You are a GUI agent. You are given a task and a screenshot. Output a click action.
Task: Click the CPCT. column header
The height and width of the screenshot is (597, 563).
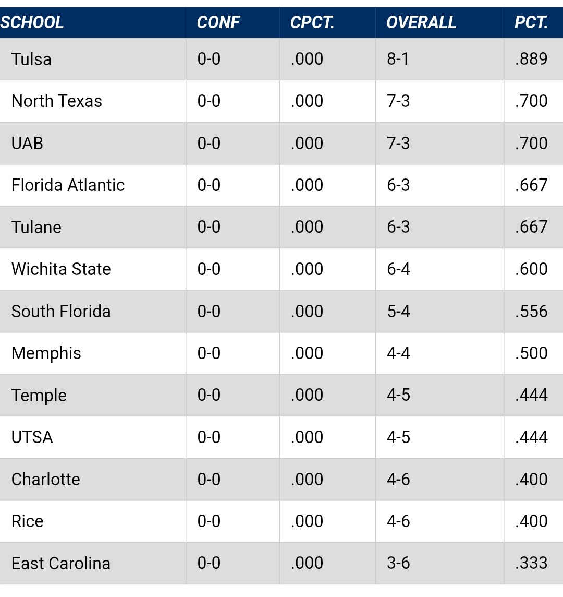click(312, 22)
